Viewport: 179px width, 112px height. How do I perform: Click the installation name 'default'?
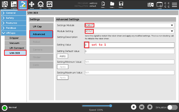pos(93,6)
